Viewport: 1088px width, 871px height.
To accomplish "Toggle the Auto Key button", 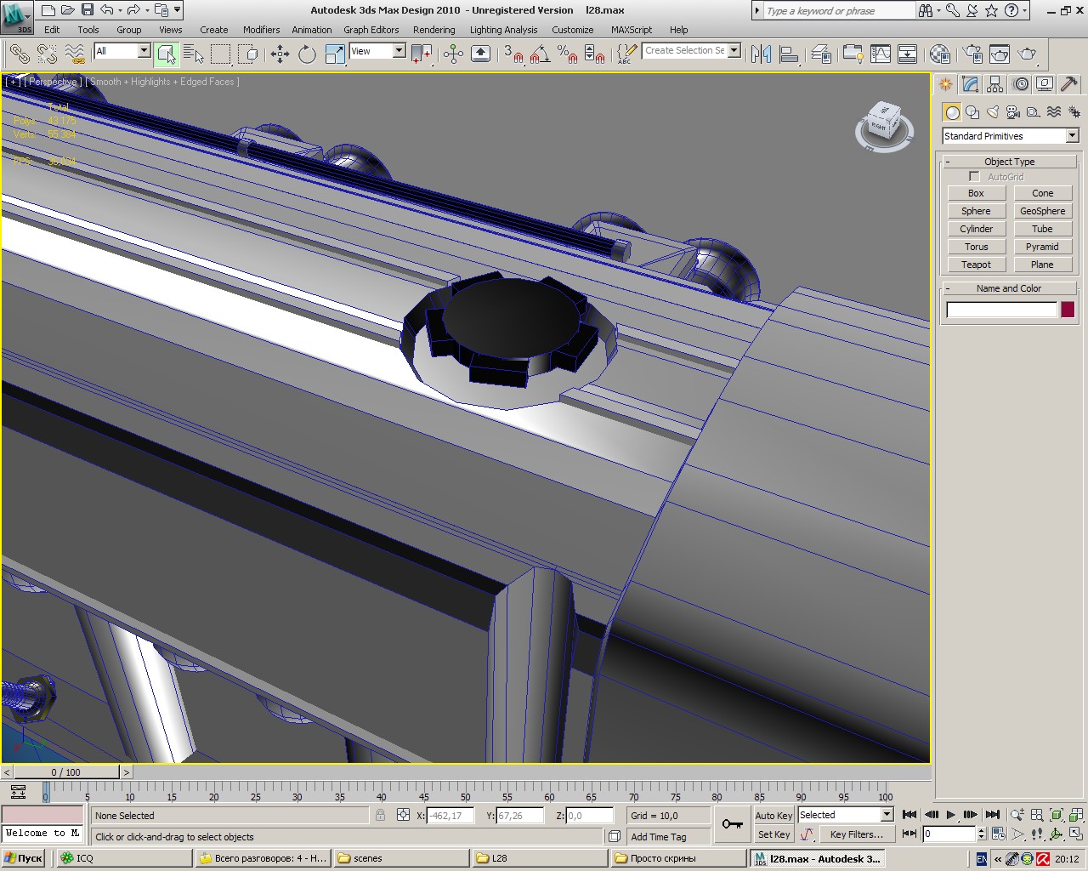I will 773,815.
